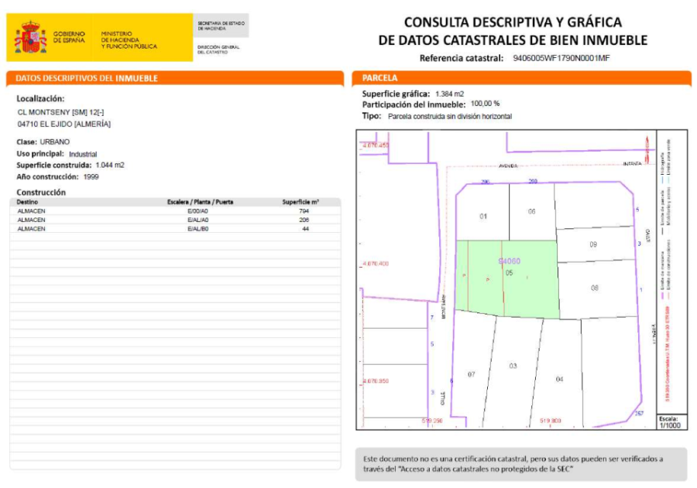The image size is (697, 488).
Task: Click the 'Clase:' label
Action: point(26,142)
